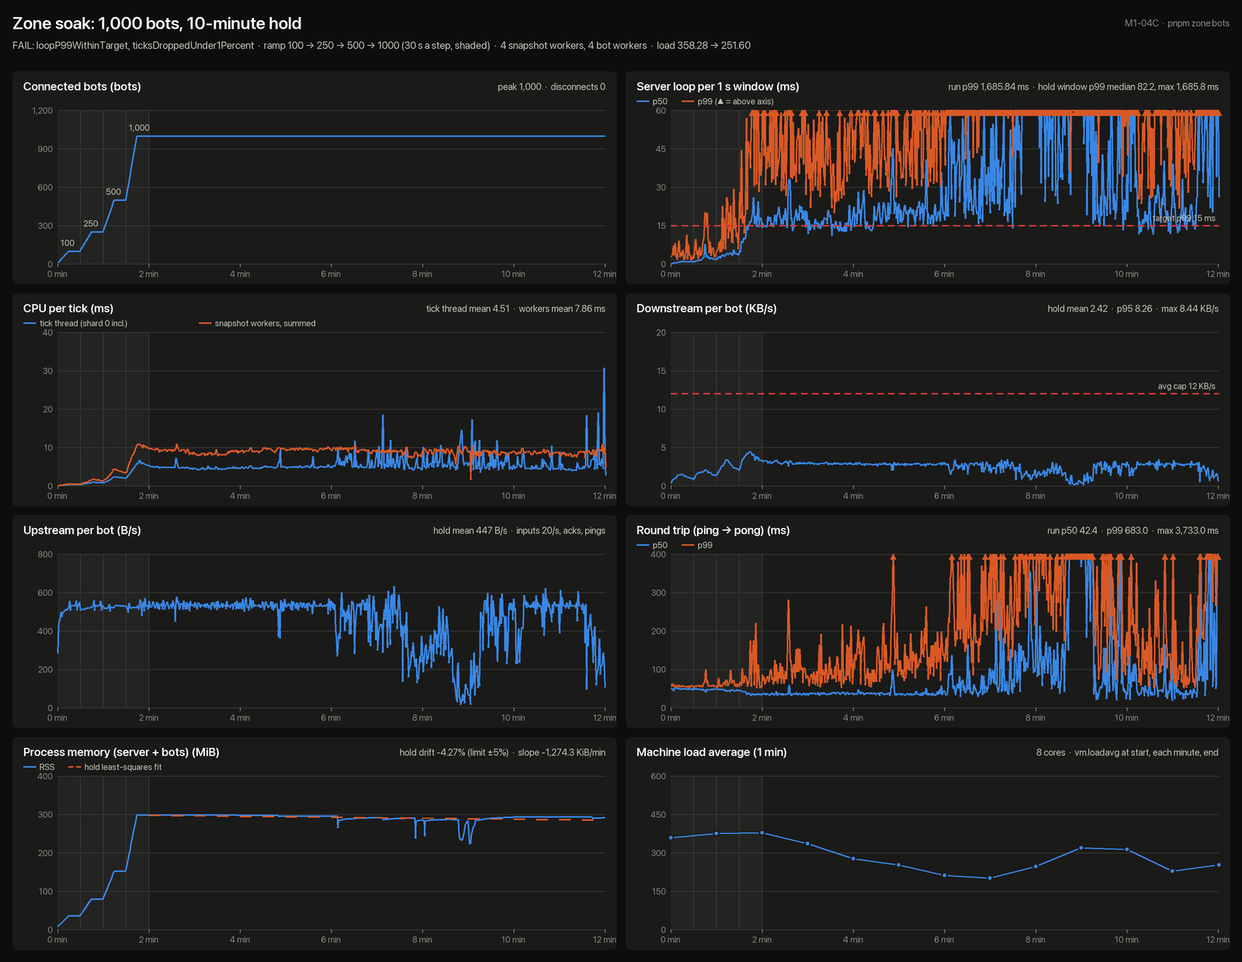
Task: Click the p50 legend entry in Round trip panel
Action: (652, 545)
